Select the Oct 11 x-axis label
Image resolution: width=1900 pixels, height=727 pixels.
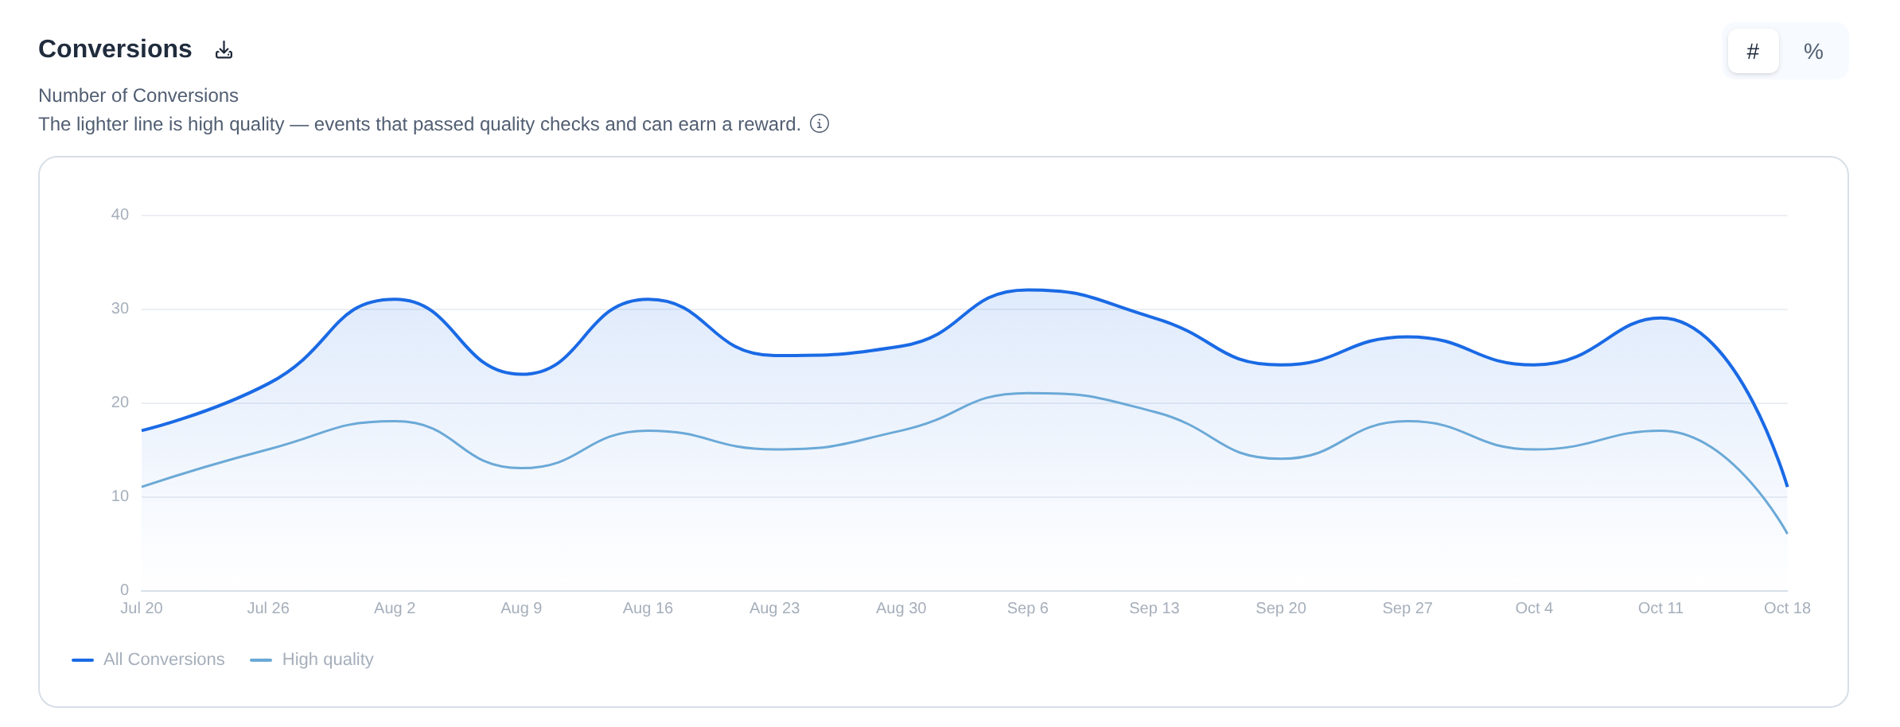tap(1661, 608)
